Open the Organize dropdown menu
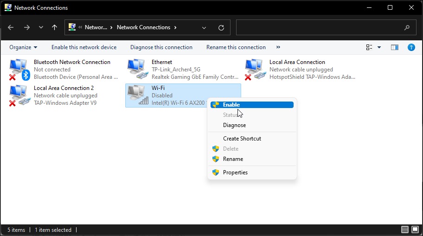This screenshot has width=423, height=236. point(23,47)
